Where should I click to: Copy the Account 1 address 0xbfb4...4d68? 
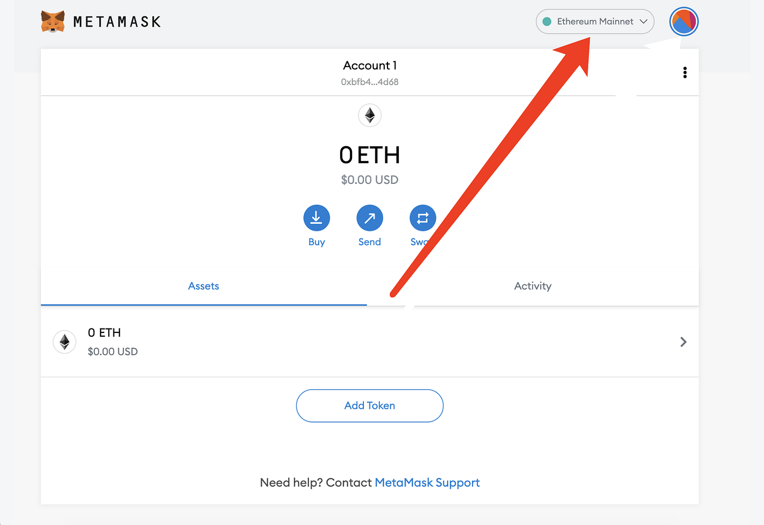click(370, 82)
